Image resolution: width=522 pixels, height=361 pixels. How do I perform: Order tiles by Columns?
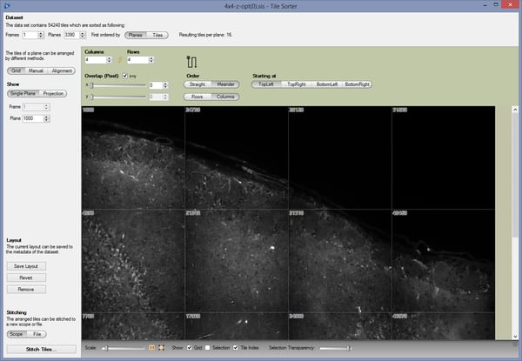[225, 97]
